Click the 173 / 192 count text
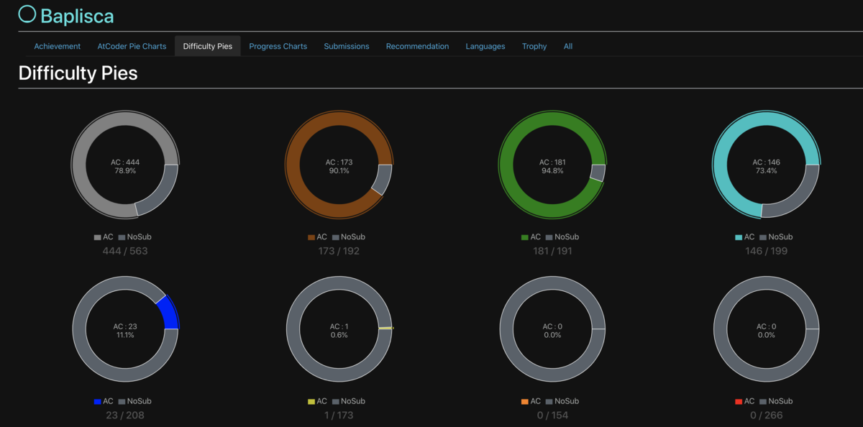 tap(339, 251)
